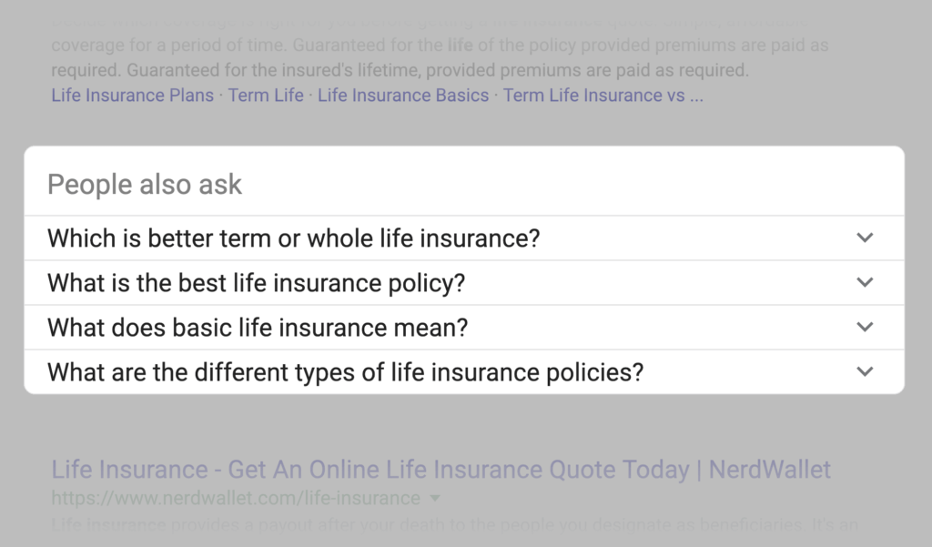Image resolution: width=932 pixels, height=547 pixels.
Task: Open the Life Insurance Plans sitelink
Action: point(132,95)
